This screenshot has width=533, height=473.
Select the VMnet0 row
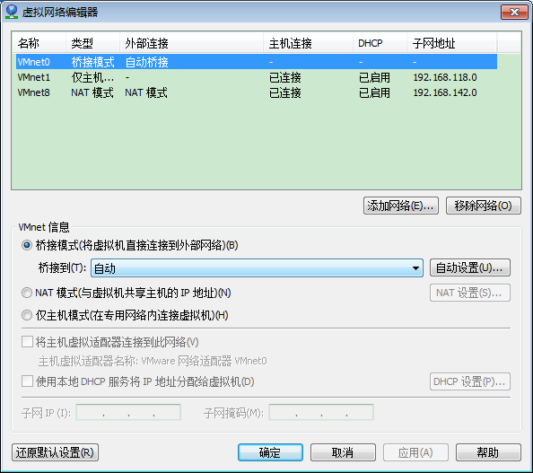coord(257,62)
